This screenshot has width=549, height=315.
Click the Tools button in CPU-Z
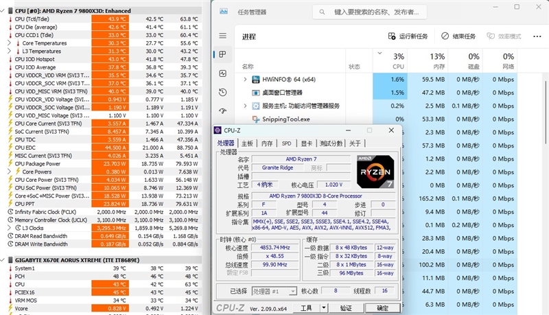(306, 308)
